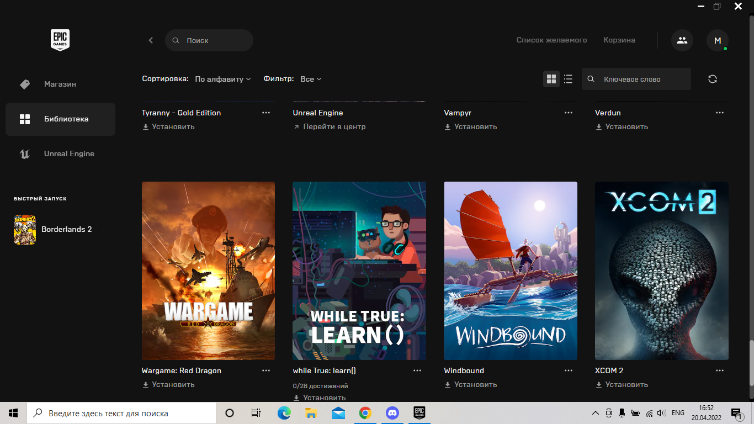
Task: Expand the По алфавиту sort dropdown
Action: tap(223, 79)
